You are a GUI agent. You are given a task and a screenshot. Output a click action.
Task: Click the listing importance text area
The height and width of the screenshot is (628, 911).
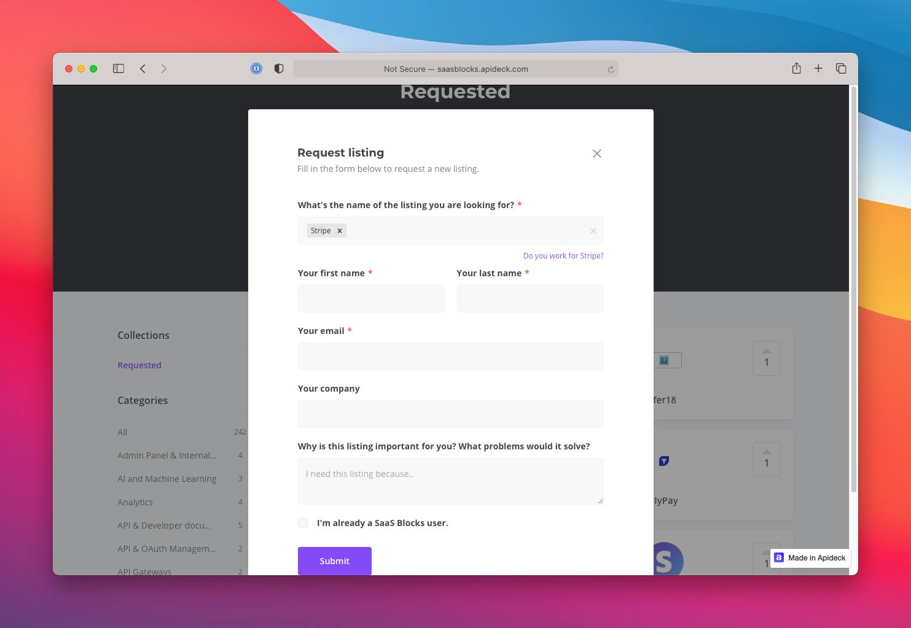click(451, 481)
